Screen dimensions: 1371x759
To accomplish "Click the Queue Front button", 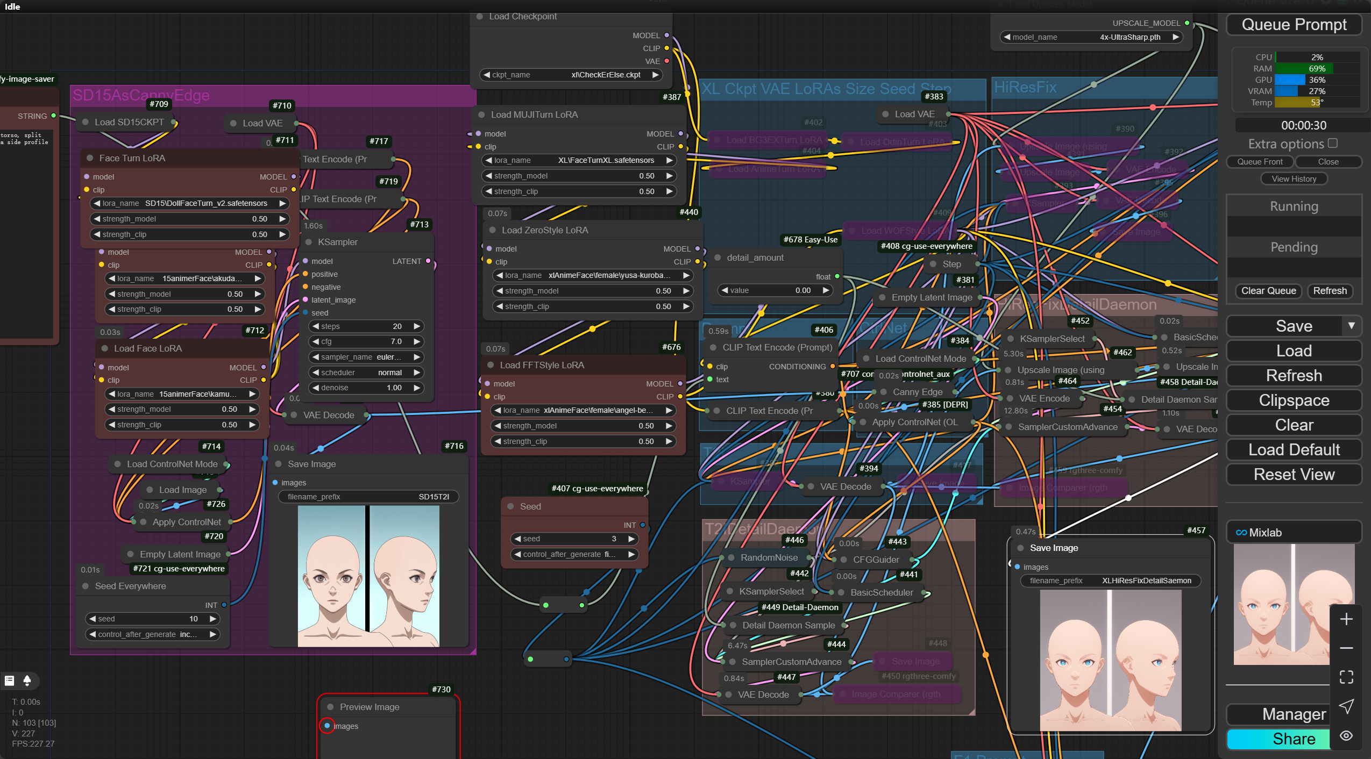I will [1260, 162].
